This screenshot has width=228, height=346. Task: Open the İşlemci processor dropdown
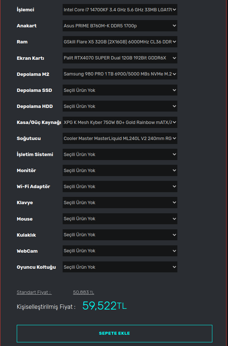pos(120,10)
